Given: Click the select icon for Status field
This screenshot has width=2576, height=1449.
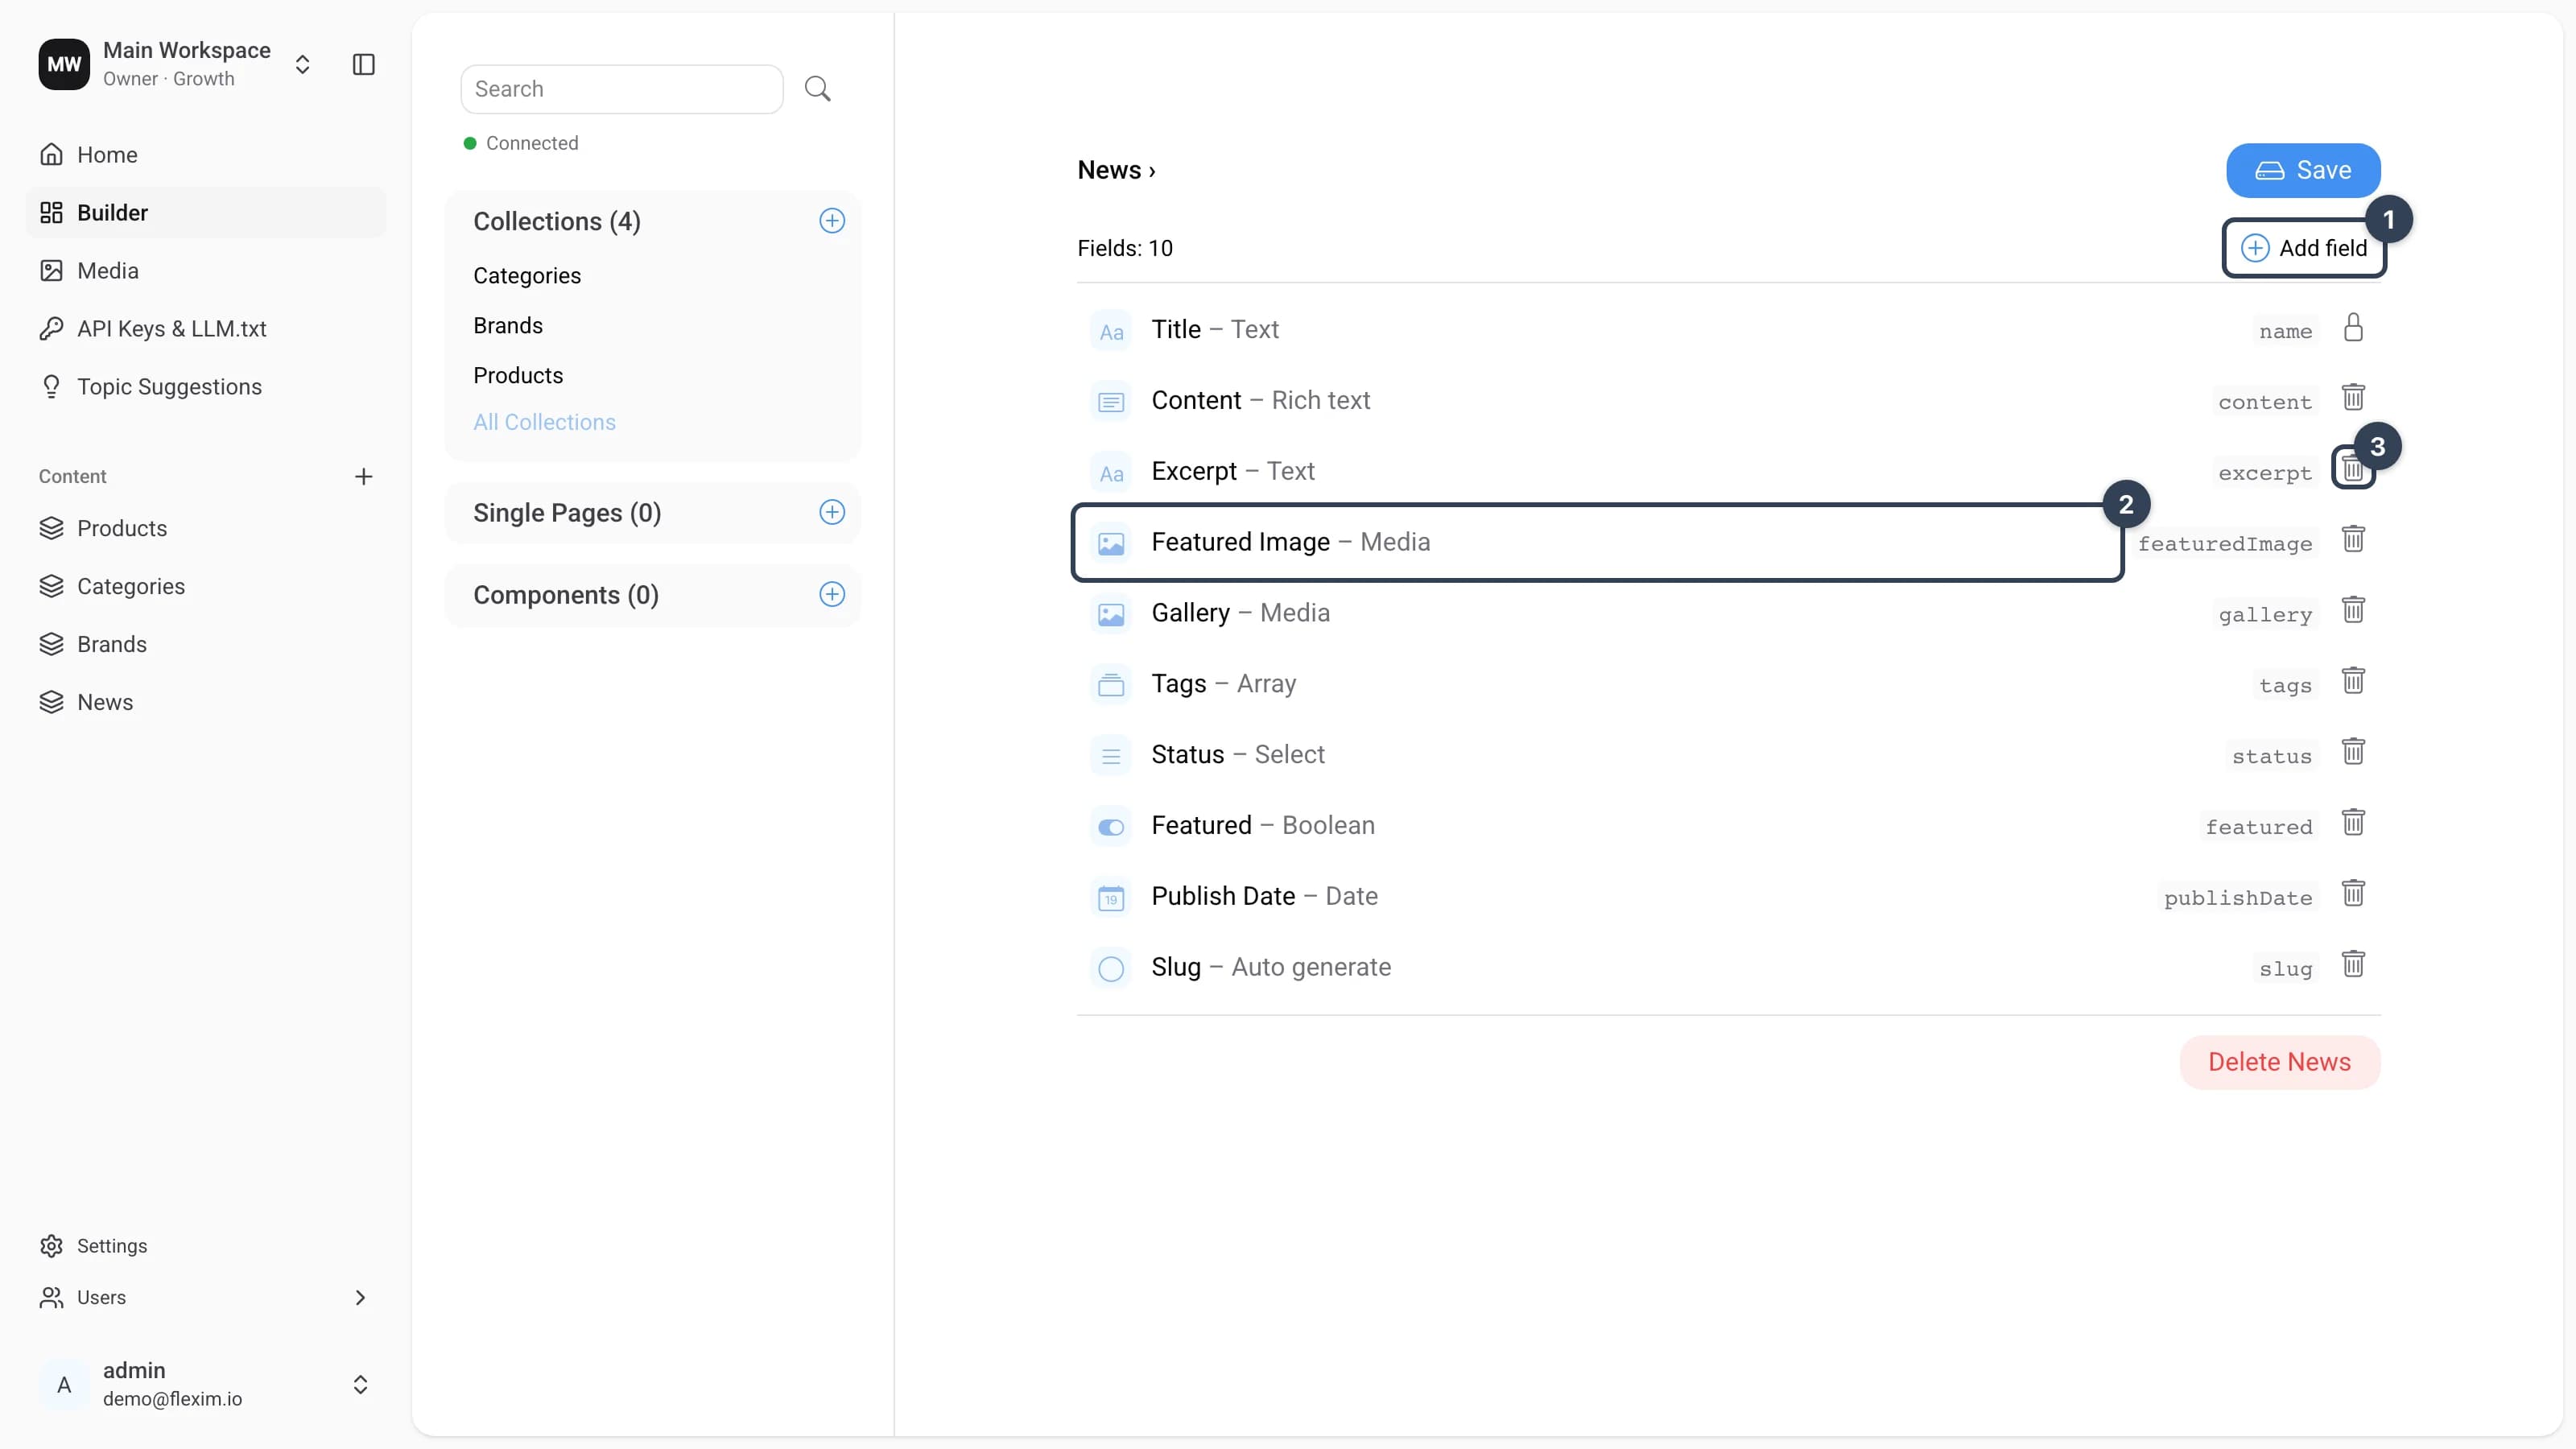Looking at the screenshot, I should click(x=1111, y=756).
